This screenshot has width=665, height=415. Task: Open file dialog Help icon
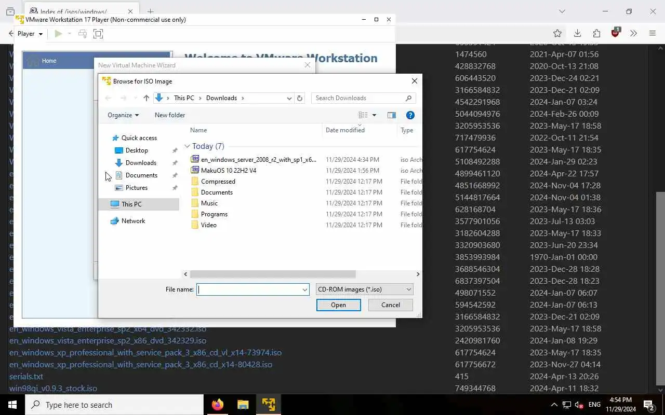point(410,115)
